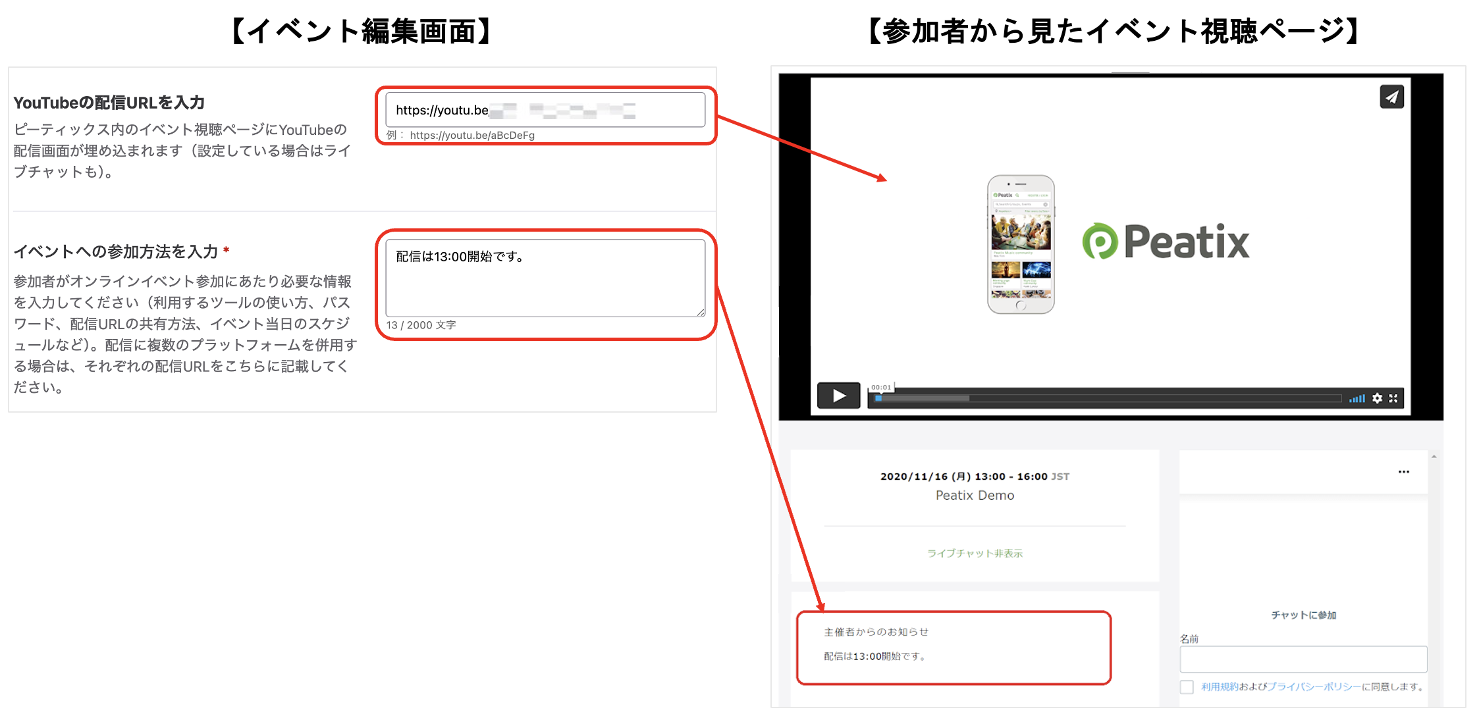Grab the textarea resize handle corner

click(x=701, y=313)
